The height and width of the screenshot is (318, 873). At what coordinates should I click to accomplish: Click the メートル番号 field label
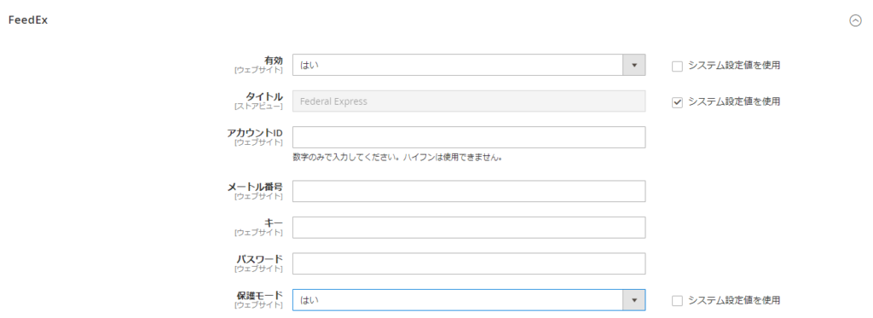(255, 187)
